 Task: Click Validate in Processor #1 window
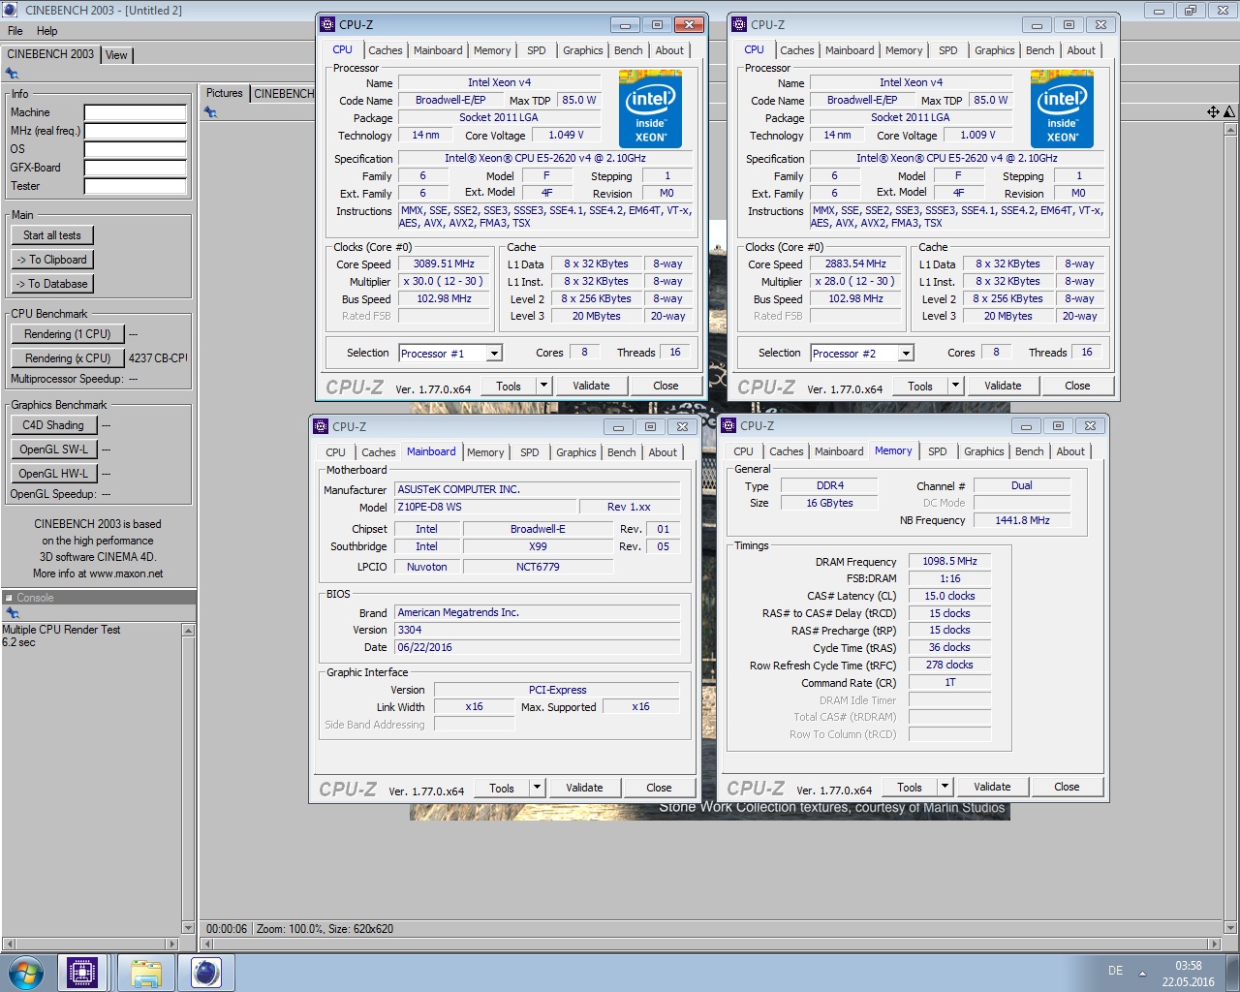[x=591, y=386]
